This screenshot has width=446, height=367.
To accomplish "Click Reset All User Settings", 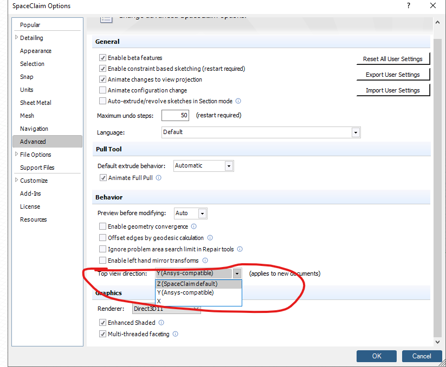I will click(x=393, y=58).
